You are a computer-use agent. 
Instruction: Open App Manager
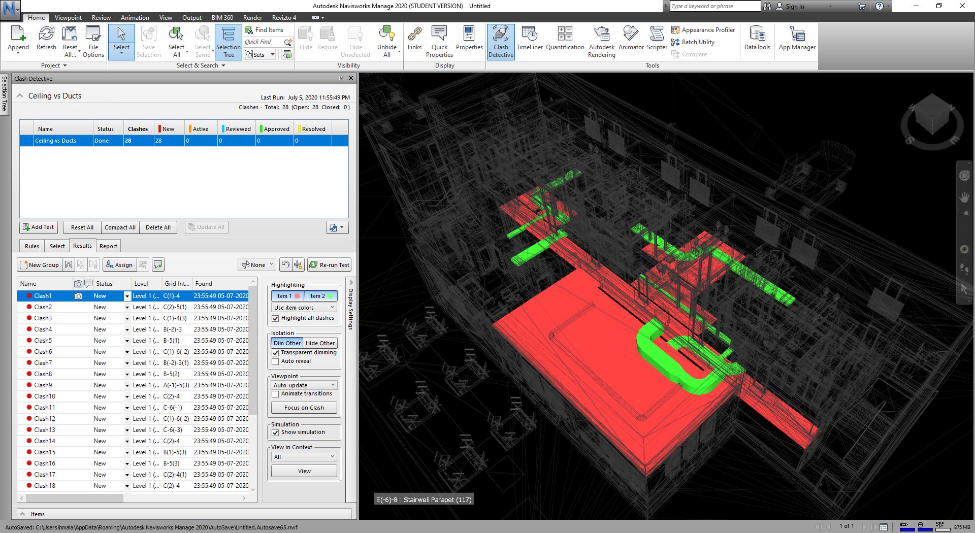point(797,40)
